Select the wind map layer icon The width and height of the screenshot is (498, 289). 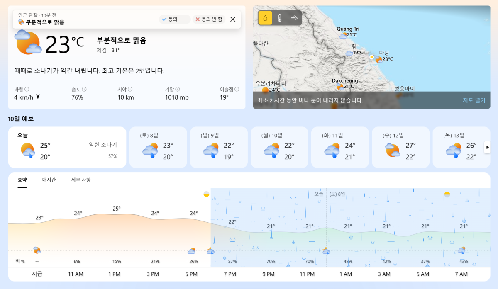click(x=294, y=18)
